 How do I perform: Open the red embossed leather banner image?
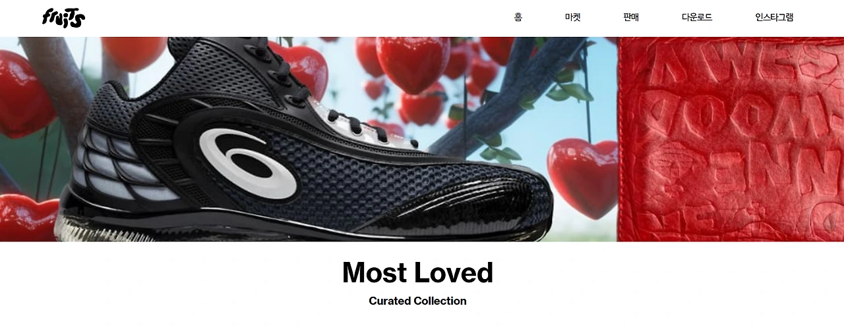pyautogui.click(x=731, y=139)
